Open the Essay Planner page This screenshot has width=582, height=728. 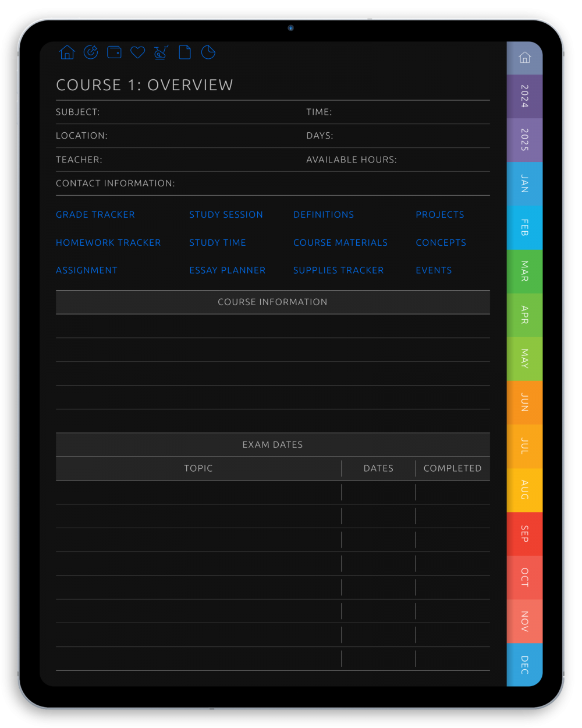[227, 270]
